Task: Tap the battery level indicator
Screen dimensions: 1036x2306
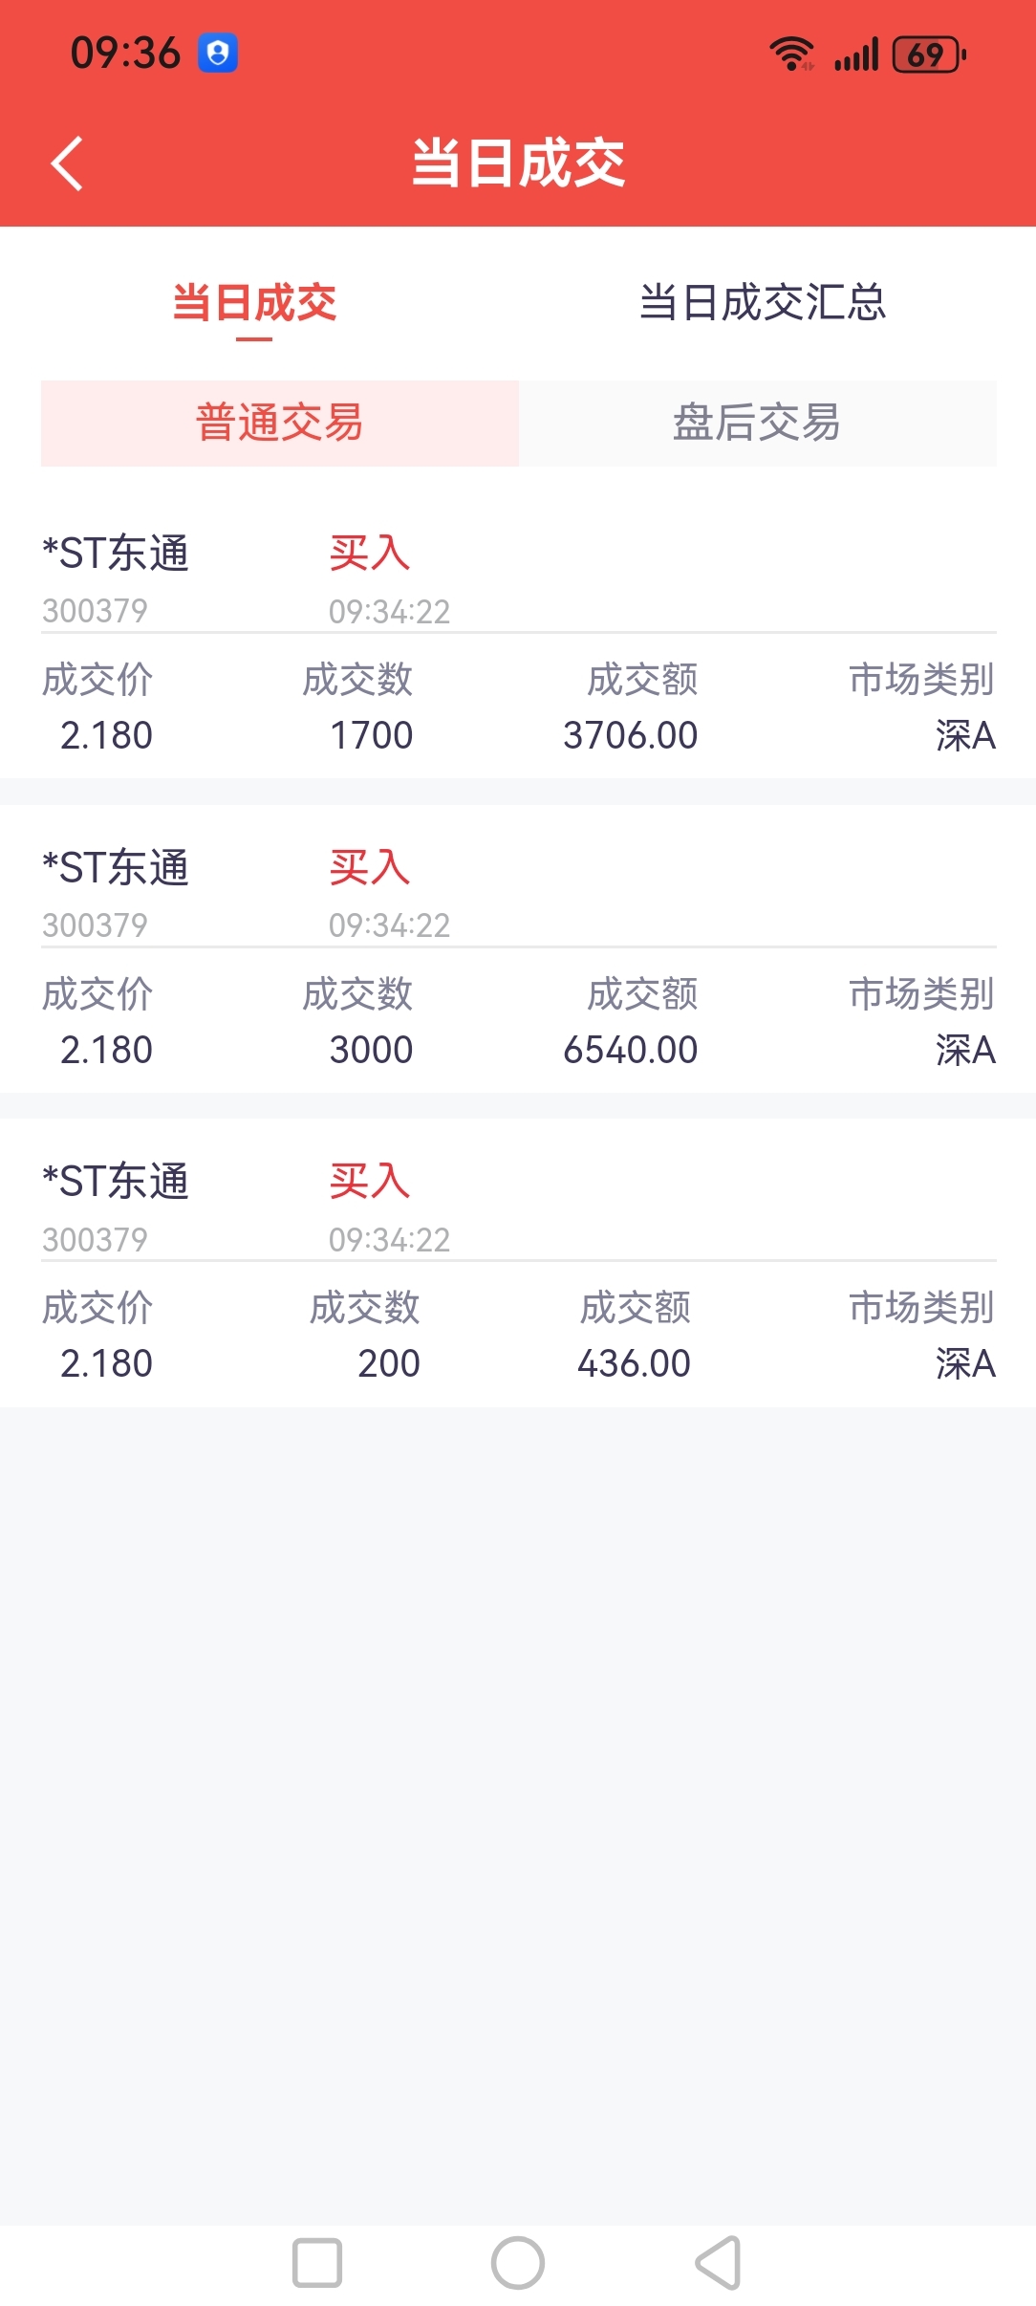Action: [928, 54]
